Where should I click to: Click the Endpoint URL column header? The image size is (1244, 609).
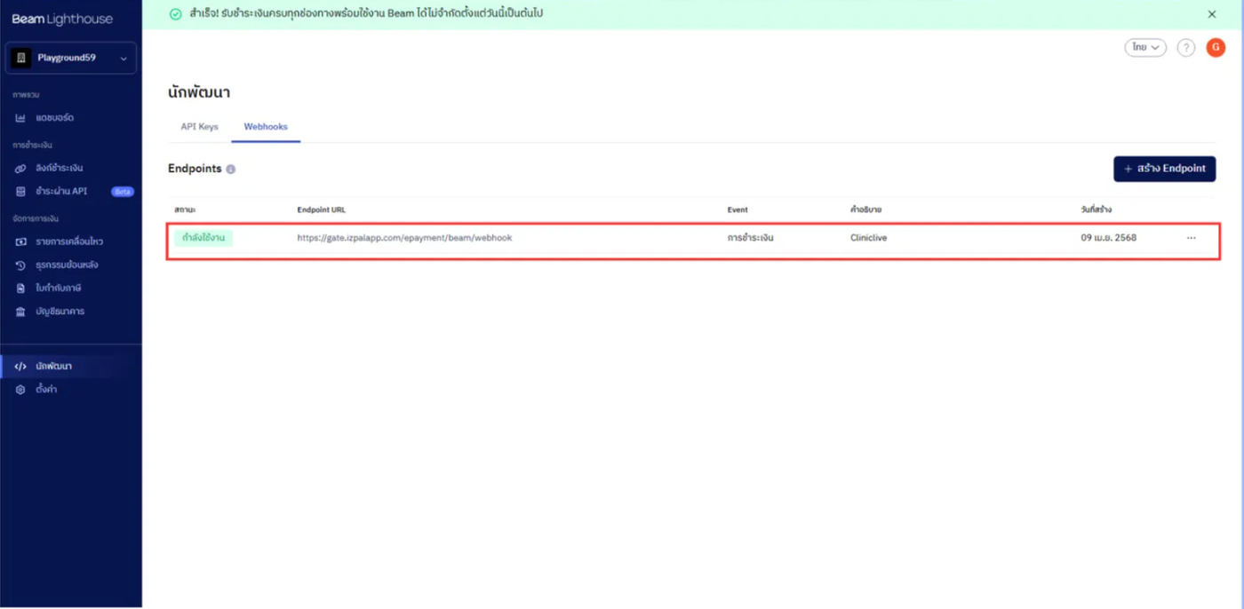(321, 210)
